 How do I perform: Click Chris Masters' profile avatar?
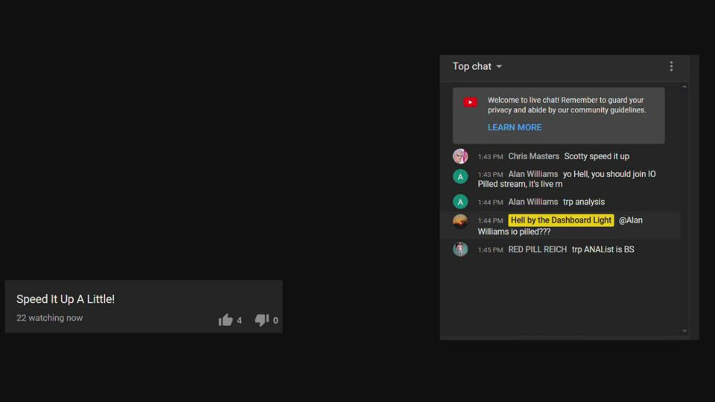460,156
